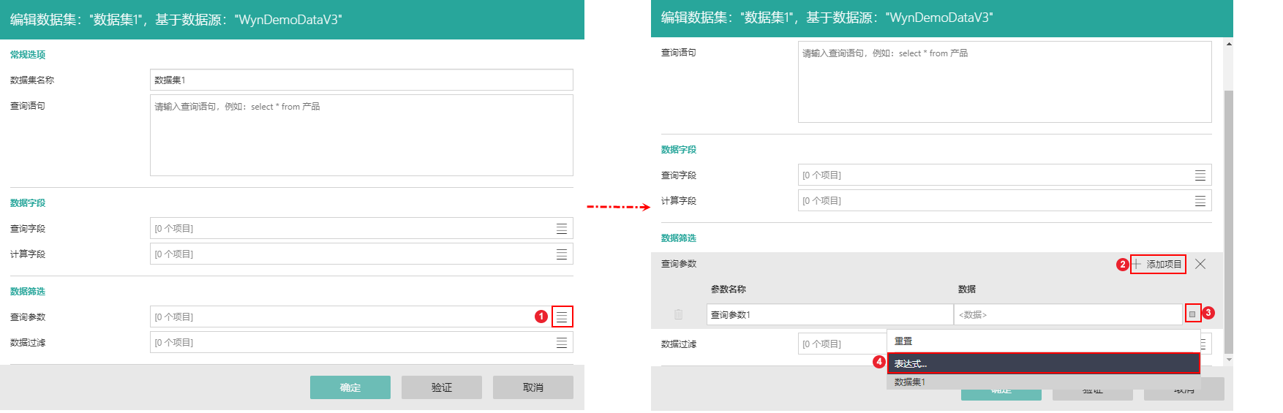Image resolution: width=1283 pixels, height=413 pixels.
Task: Pick 数据集1 entry in popup menu
Action: [1043, 382]
